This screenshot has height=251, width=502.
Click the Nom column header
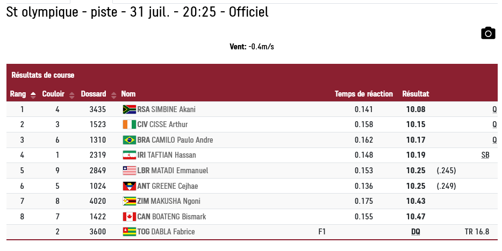(x=128, y=94)
